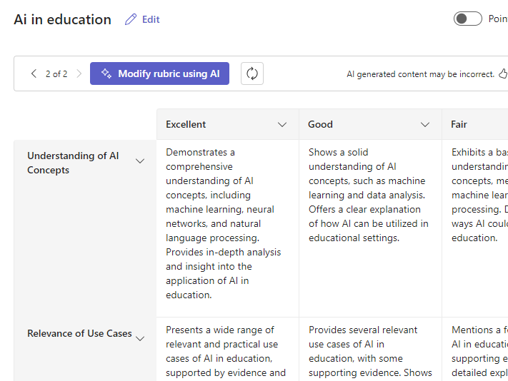Click the thumbs up feedback icon
The height and width of the screenshot is (381, 508).
[502, 73]
